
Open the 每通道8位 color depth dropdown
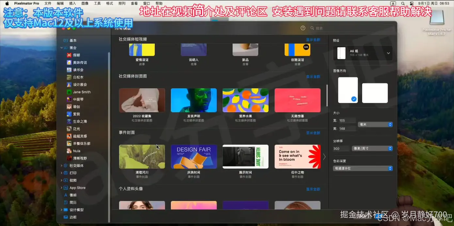click(363, 168)
